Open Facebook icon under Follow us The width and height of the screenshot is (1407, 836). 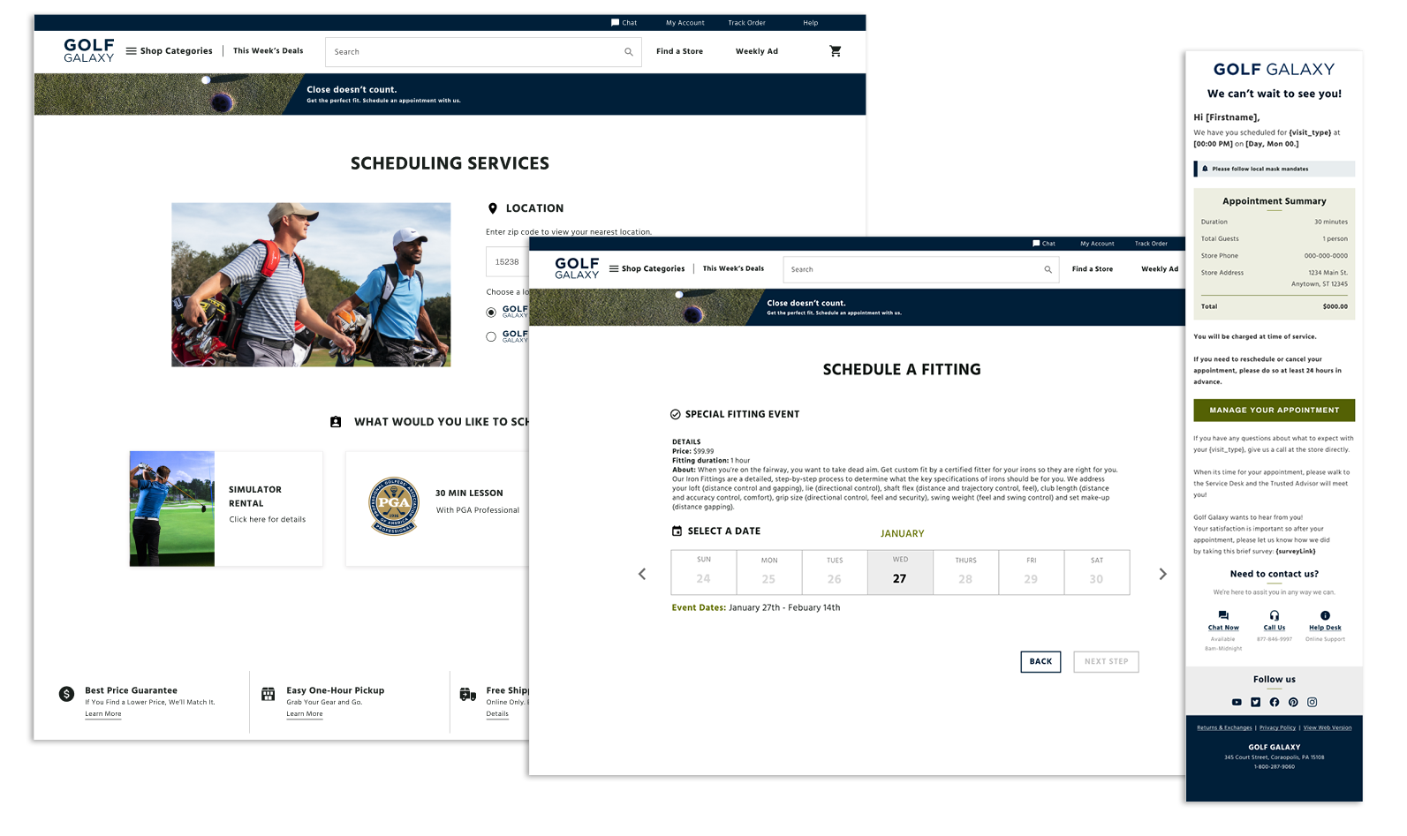[1275, 703]
